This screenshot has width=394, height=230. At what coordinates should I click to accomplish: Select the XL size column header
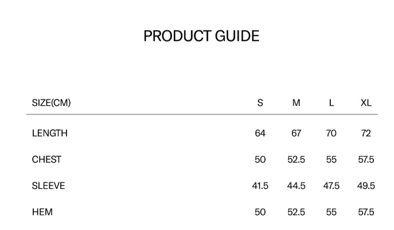[366, 103]
